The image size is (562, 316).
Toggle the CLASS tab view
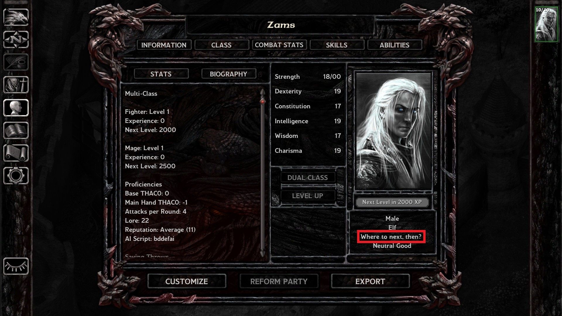tap(221, 45)
